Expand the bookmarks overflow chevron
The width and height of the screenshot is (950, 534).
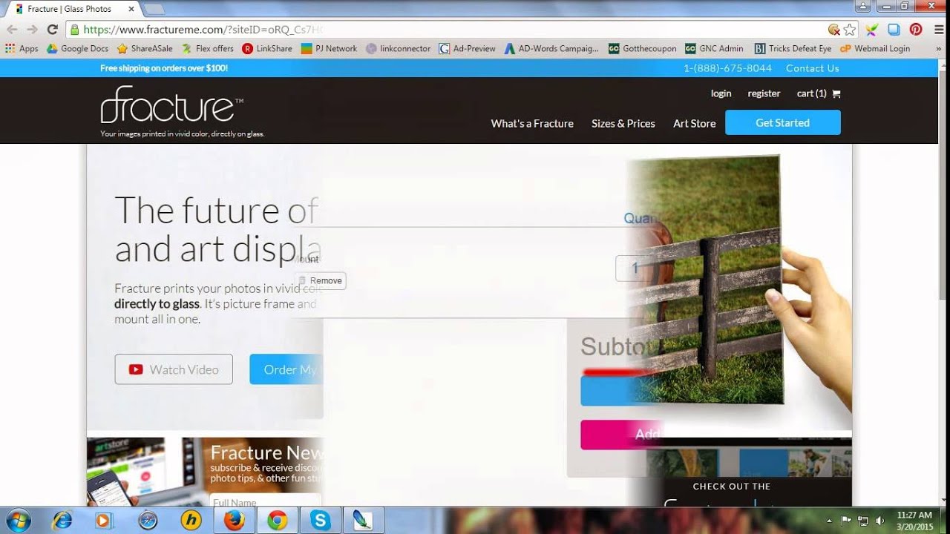(x=939, y=48)
